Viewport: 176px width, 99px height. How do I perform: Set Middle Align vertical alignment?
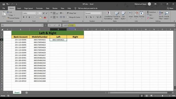[x=54, y=13]
